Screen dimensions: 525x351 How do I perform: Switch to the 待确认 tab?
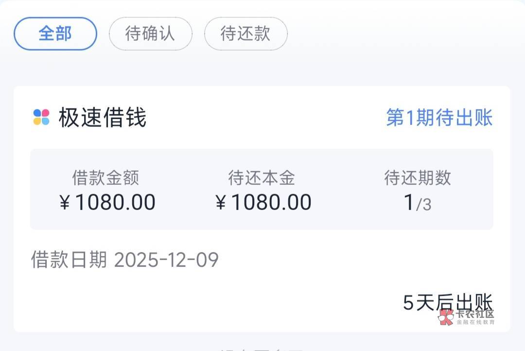coord(150,34)
